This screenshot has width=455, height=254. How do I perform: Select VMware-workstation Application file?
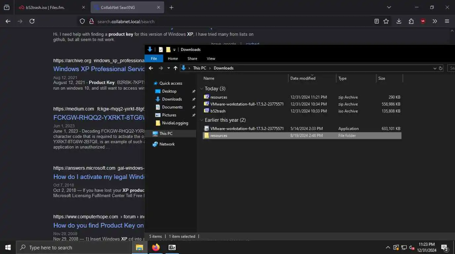coord(302,129)
